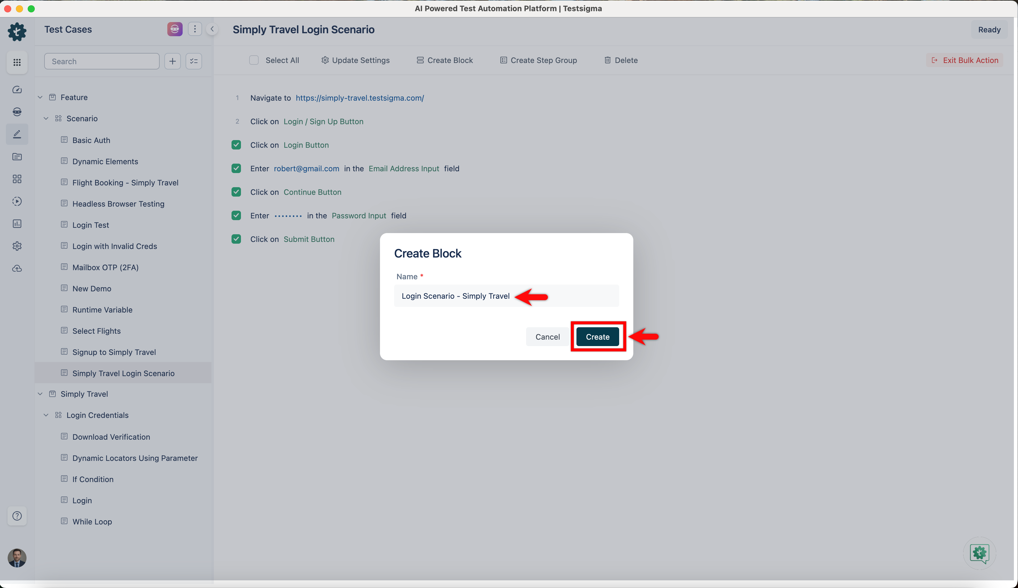
Task: Open the dashboard gauge icon in sidebar
Action: click(17, 89)
